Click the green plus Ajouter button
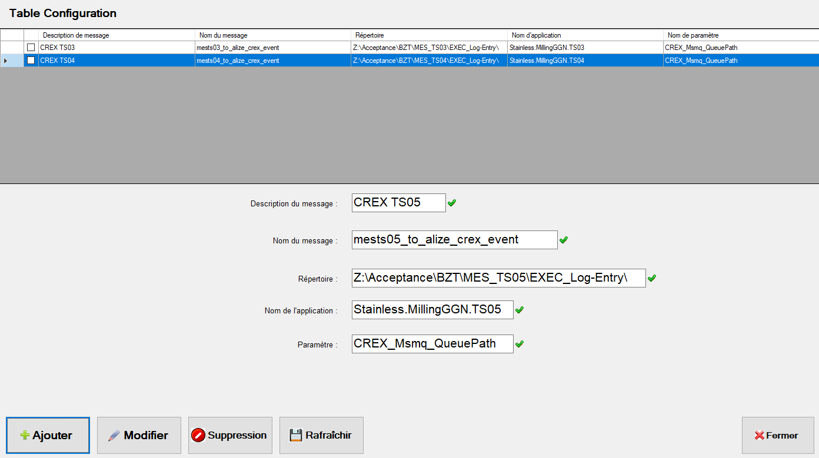Image resolution: width=819 pixels, height=458 pixels. pyautogui.click(x=48, y=435)
